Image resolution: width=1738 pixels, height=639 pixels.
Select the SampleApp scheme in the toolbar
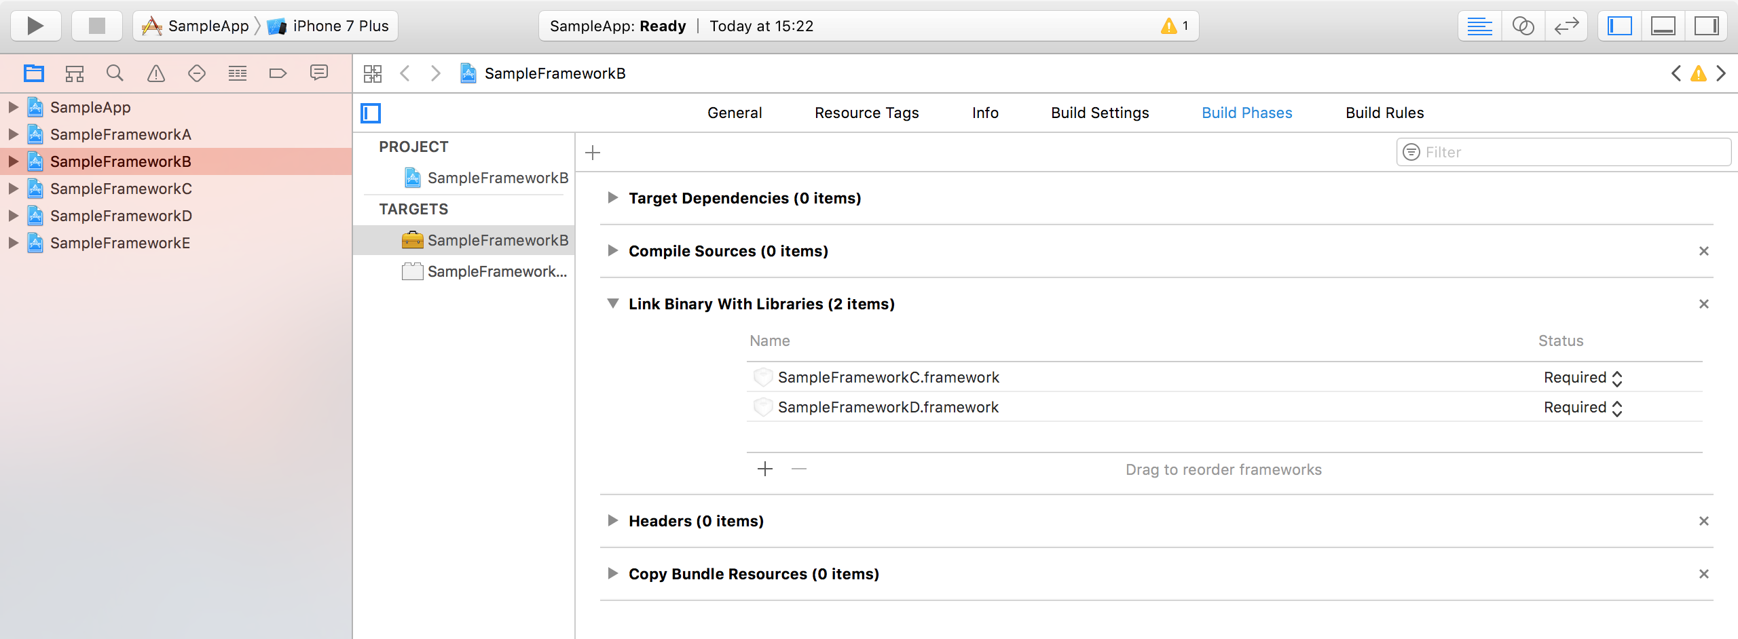195,26
